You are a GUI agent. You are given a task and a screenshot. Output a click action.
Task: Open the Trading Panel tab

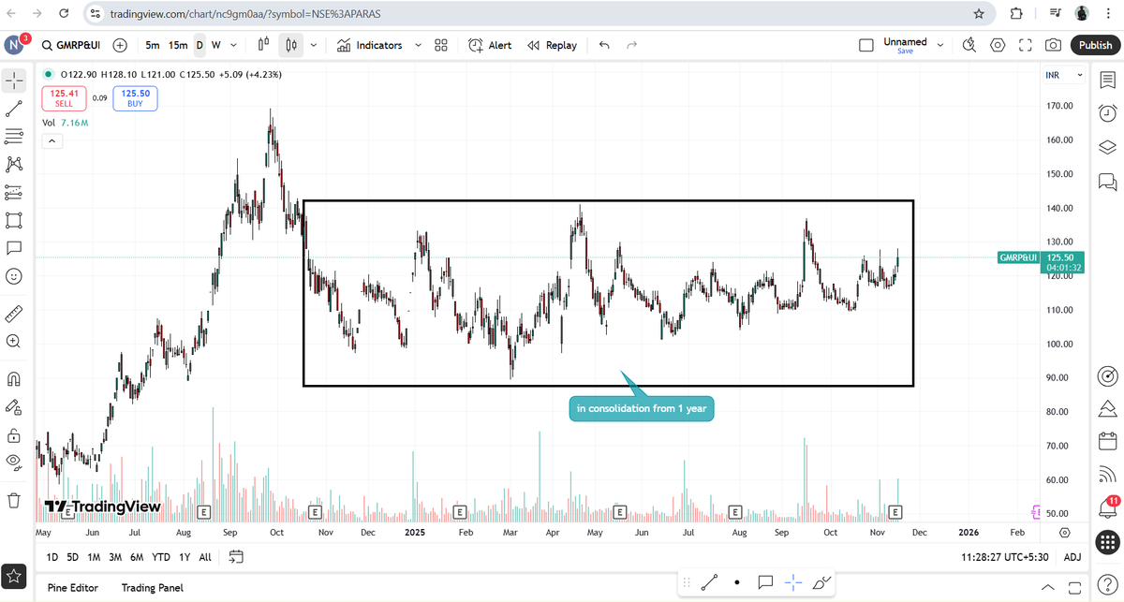pos(153,588)
